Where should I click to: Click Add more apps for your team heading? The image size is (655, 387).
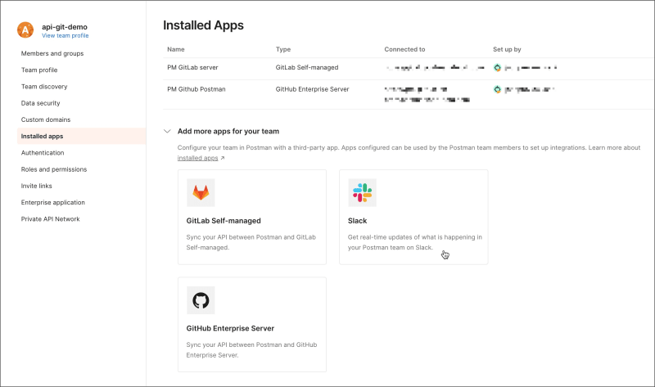pyautogui.click(x=228, y=131)
